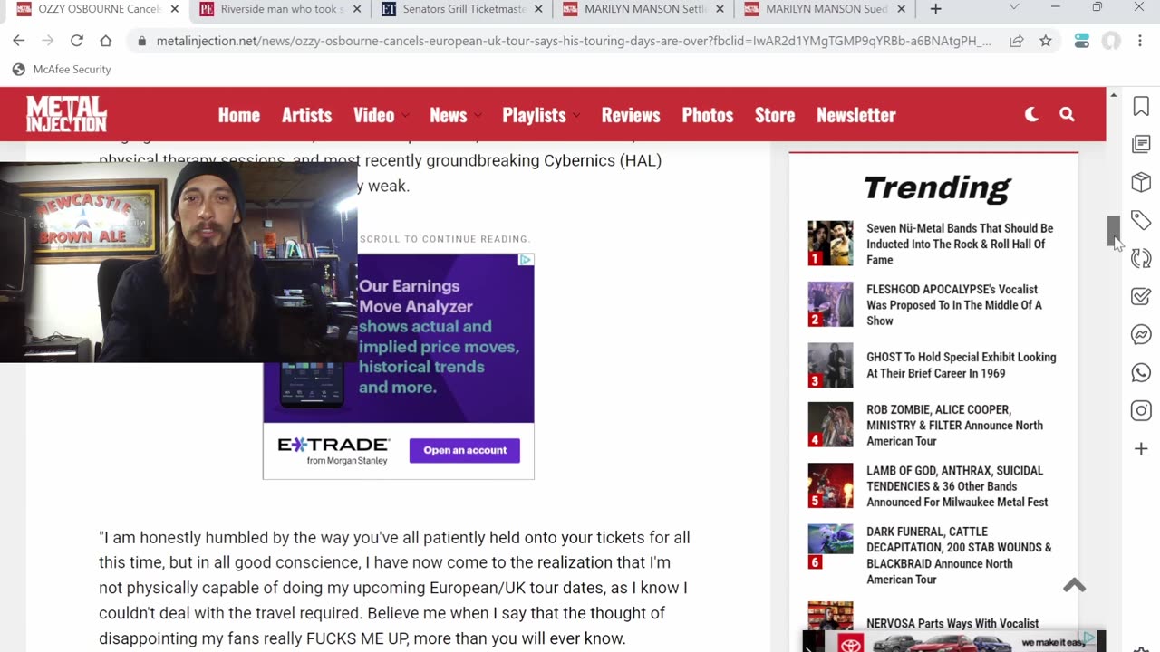Open the browser home page
This screenshot has width=1160, height=652.
[106, 41]
